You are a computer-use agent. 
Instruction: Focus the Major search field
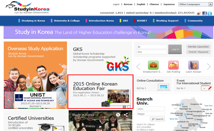coord(151,114)
